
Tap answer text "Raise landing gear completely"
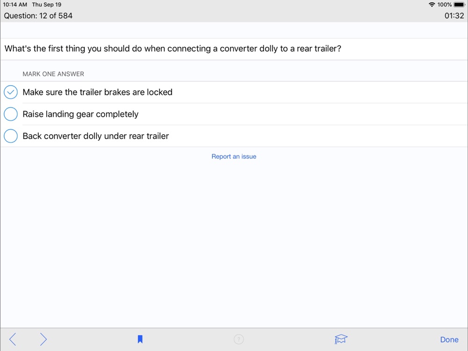pos(80,114)
